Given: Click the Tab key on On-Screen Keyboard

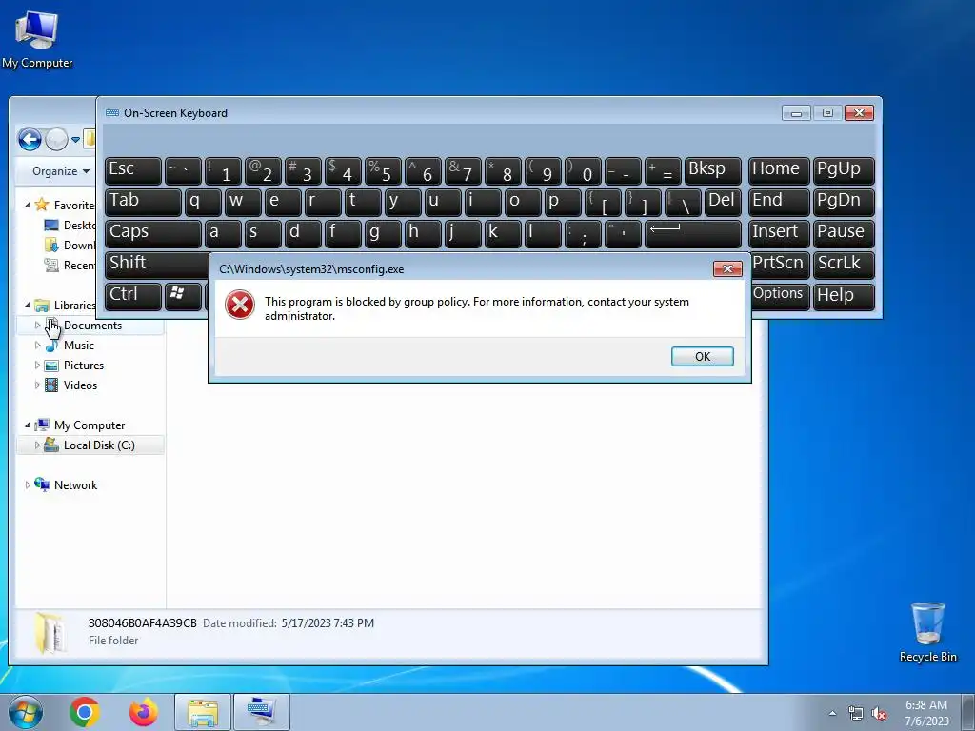Looking at the screenshot, I should (143, 202).
